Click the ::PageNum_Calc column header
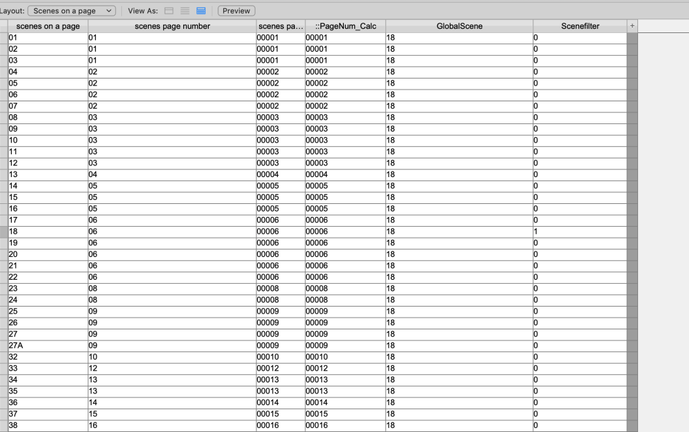Viewport: 689px width, 432px height. (x=345, y=26)
